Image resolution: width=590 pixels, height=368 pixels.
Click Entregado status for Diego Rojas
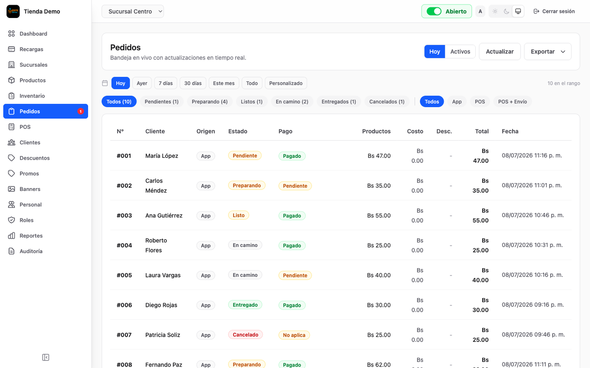(245, 305)
